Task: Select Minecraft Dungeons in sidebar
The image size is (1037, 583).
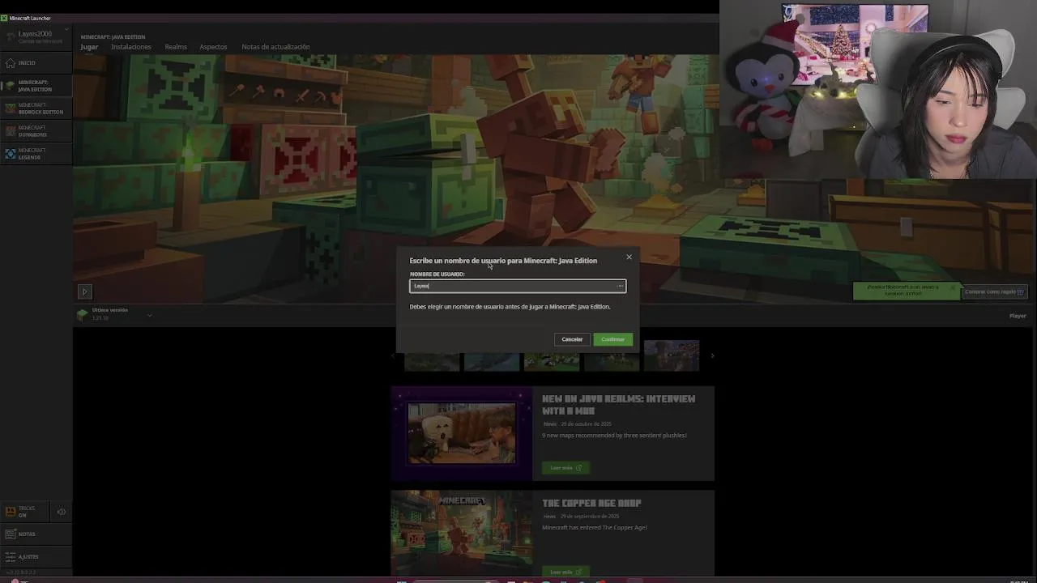Action: [36, 131]
